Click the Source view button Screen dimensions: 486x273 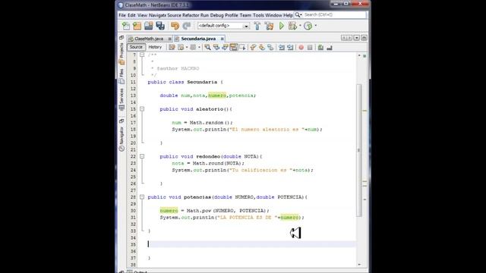click(x=136, y=47)
